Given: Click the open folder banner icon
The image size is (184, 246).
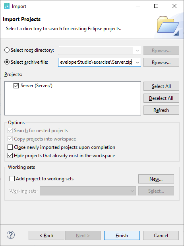Looking at the screenshot, I should tap(168, 26).
